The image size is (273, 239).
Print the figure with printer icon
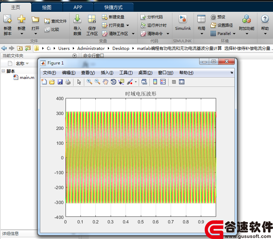68,82
